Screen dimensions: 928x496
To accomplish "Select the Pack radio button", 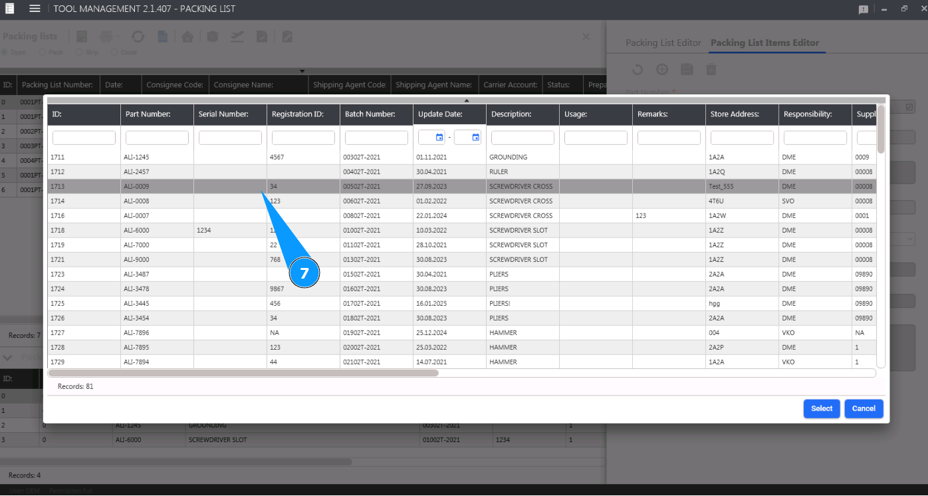I will click(43, 52).
